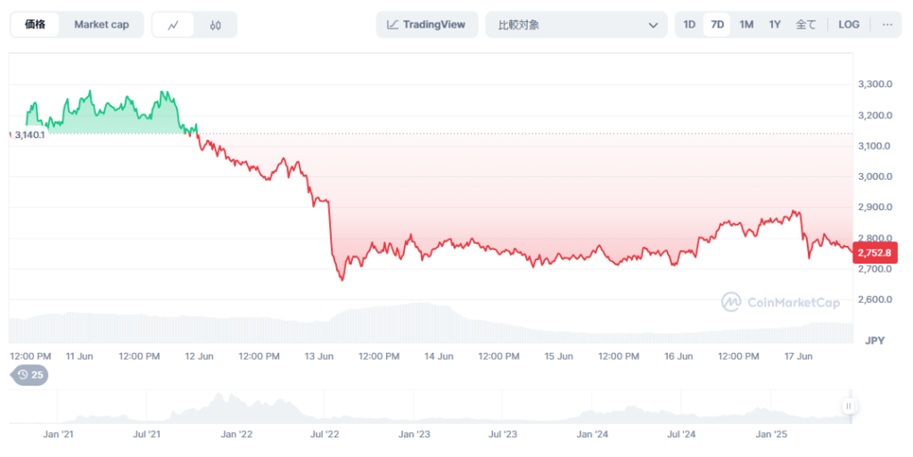913x457 pixels.
Task: Switch to candlestick chart icon
Action: tap(216, 25)
